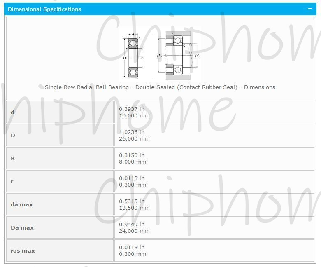Click the 0.3937 in value
Image resolution: width=321 pixels, height=267 pixels.
click(132, 109)
